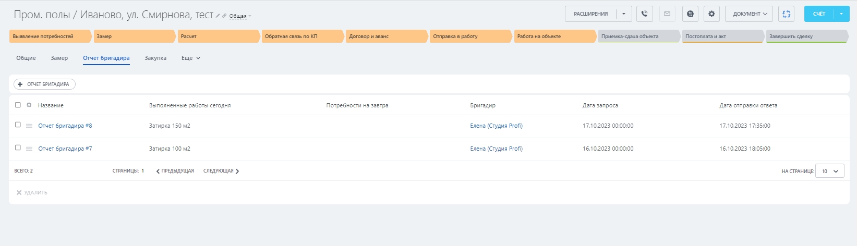Open report link Отчет бригадира #8
Viewport: 857px width, 246px height.
click(65, 126)
